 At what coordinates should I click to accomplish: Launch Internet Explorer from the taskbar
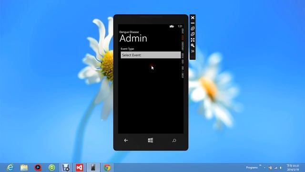[x=10, y=168]
